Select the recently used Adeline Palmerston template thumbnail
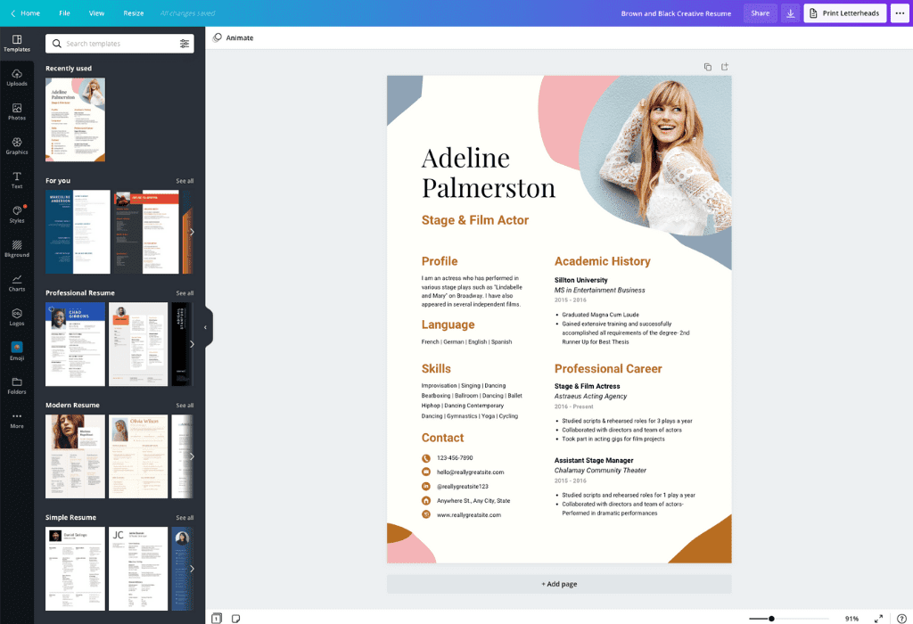This screenshot has height=624, width=913. click(75, 119)
